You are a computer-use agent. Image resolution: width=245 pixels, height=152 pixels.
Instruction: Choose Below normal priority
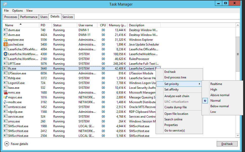point(219,106)
